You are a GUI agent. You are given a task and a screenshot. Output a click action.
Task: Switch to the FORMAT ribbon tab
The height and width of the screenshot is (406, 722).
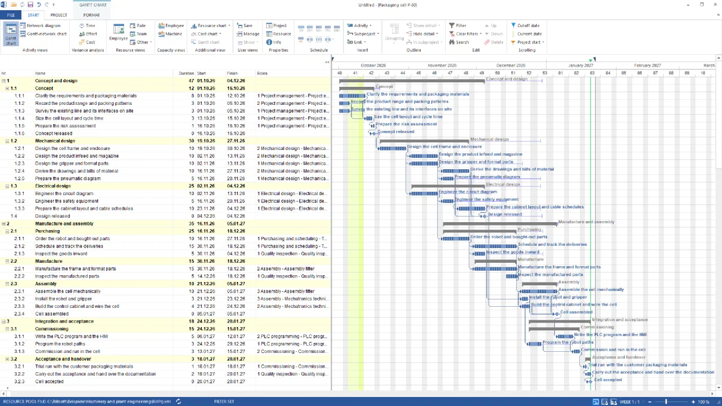(91, 15)
